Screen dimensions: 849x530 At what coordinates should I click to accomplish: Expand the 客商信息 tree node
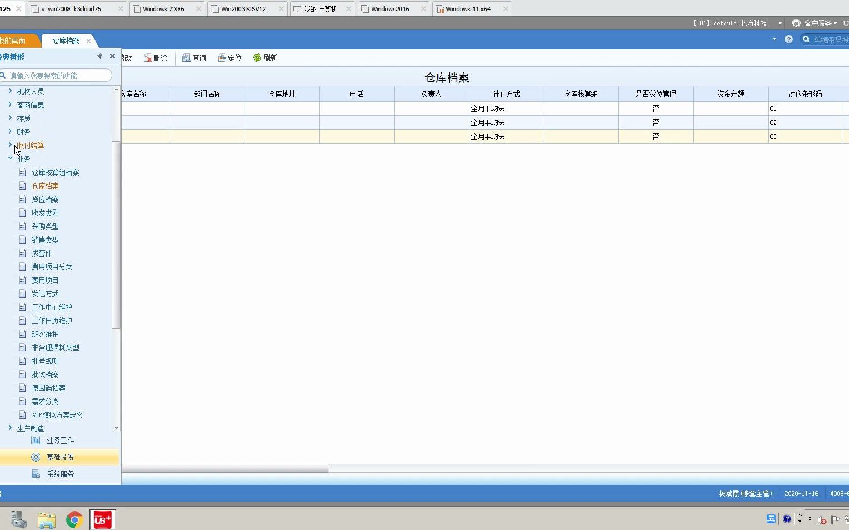[10, 104]
